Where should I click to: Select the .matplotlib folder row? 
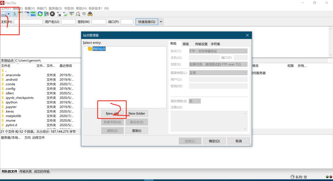coord(38,116)
